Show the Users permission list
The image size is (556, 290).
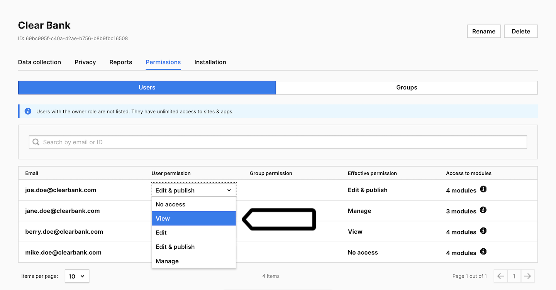pyautogui.click(x=147, y=88)
